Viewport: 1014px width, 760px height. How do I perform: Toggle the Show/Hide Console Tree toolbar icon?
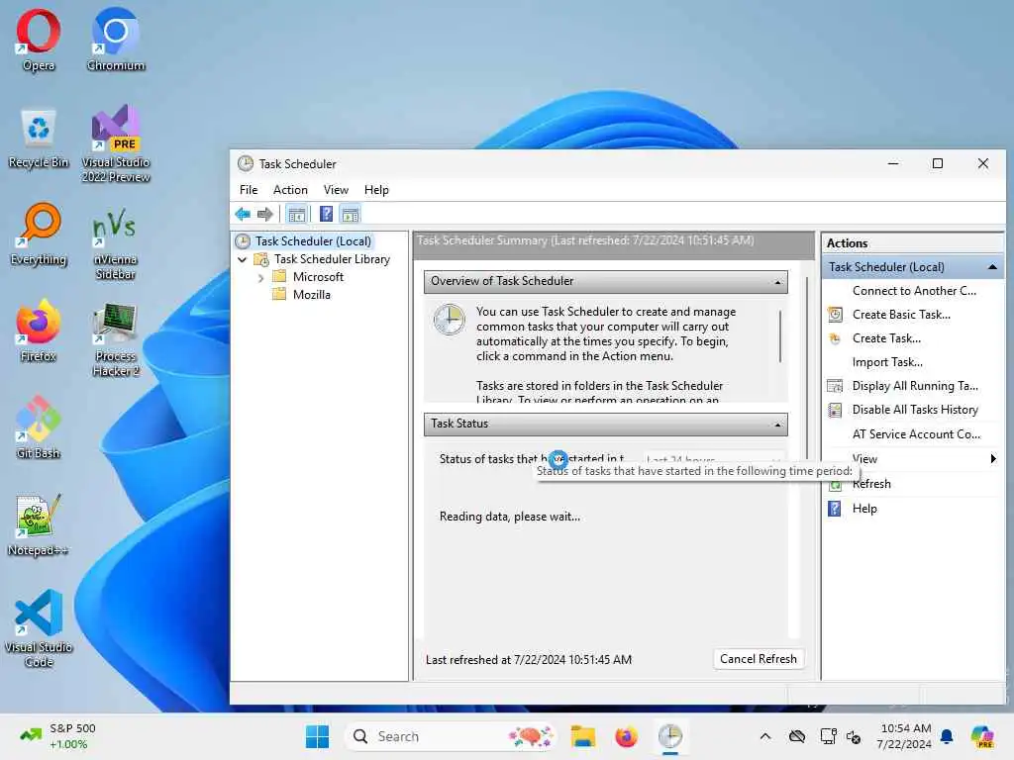coord(297,214)
